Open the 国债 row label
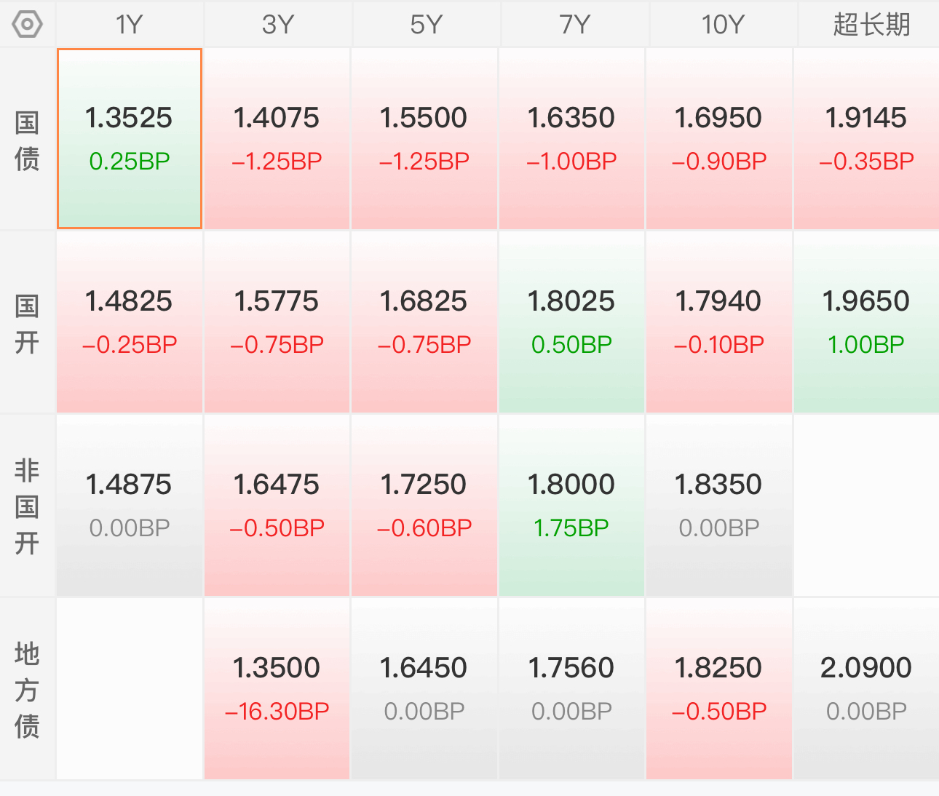 (x=28, y=140)
